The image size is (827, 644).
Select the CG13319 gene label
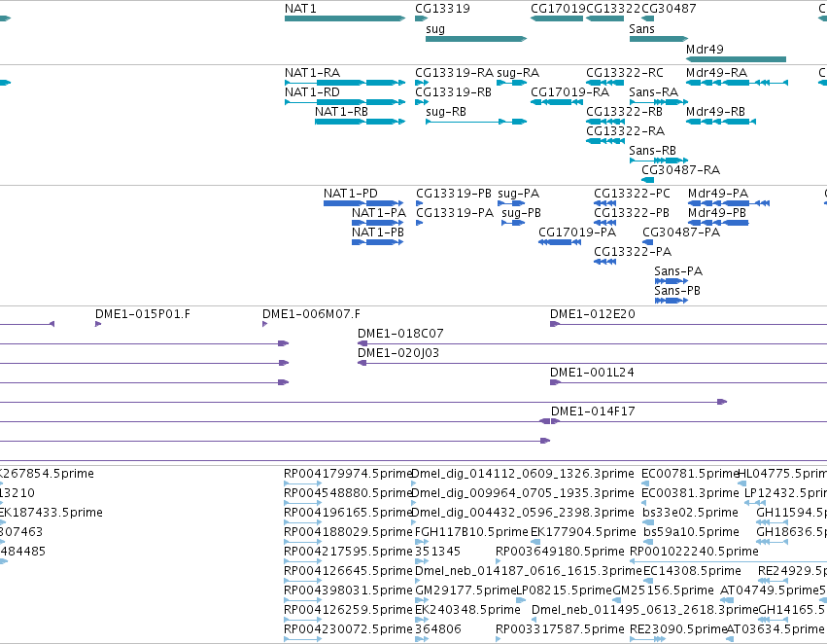tap(442, 9)
